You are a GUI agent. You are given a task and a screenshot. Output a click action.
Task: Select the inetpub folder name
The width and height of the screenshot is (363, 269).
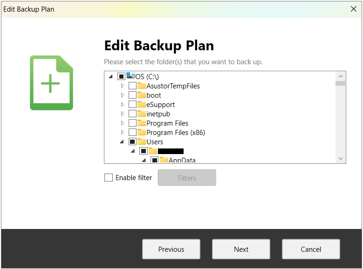(158, 114)
